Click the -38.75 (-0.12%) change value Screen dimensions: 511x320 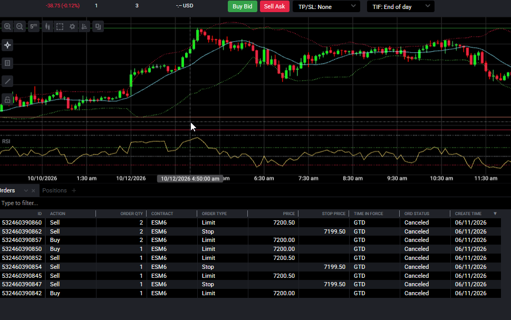[63, 6]
